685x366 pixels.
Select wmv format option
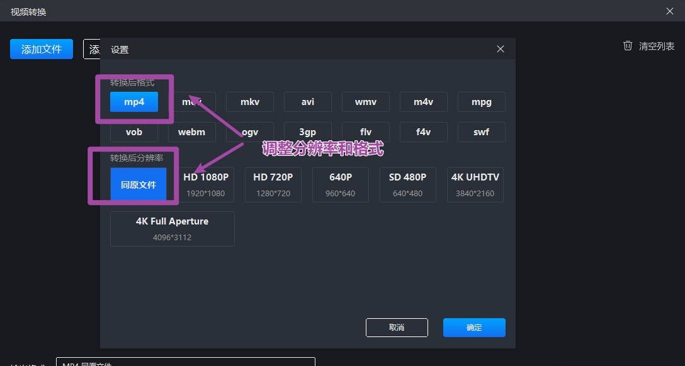(366, 102)
